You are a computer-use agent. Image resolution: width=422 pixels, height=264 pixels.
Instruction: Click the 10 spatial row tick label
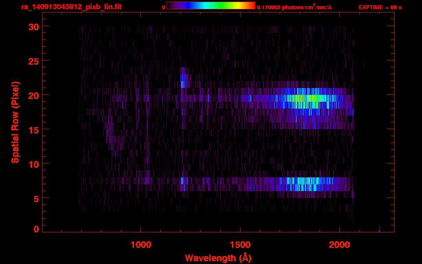click(33, 164)
